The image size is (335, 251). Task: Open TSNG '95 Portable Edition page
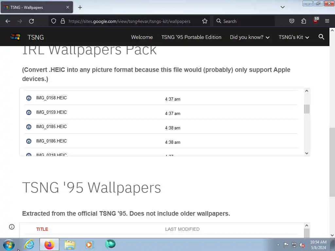click(x=191, y=37)
